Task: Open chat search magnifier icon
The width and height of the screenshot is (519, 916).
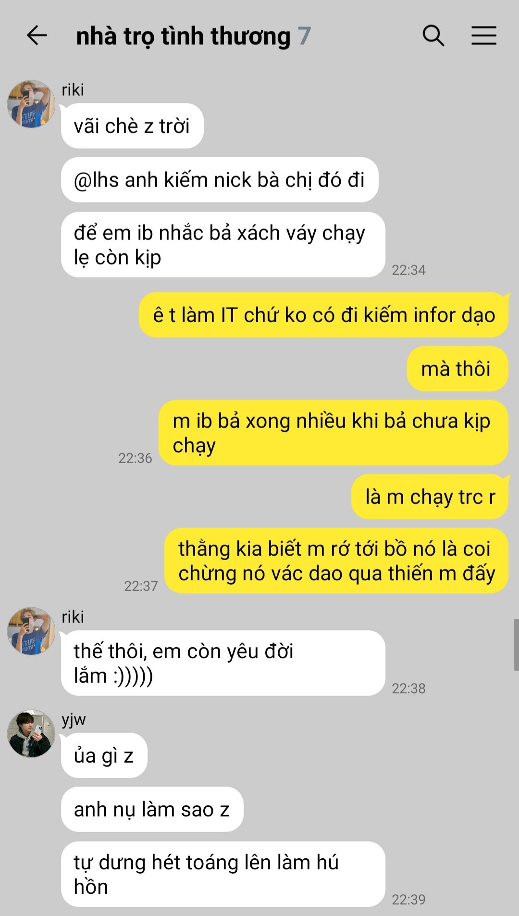Action: (433, 36)
